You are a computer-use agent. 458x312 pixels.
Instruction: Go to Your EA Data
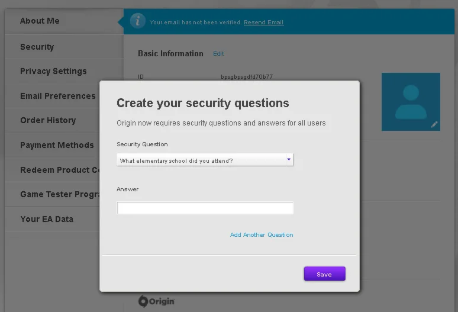pos(47,219)
